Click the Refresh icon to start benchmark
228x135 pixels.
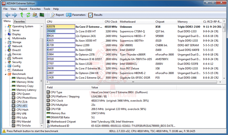28,15
